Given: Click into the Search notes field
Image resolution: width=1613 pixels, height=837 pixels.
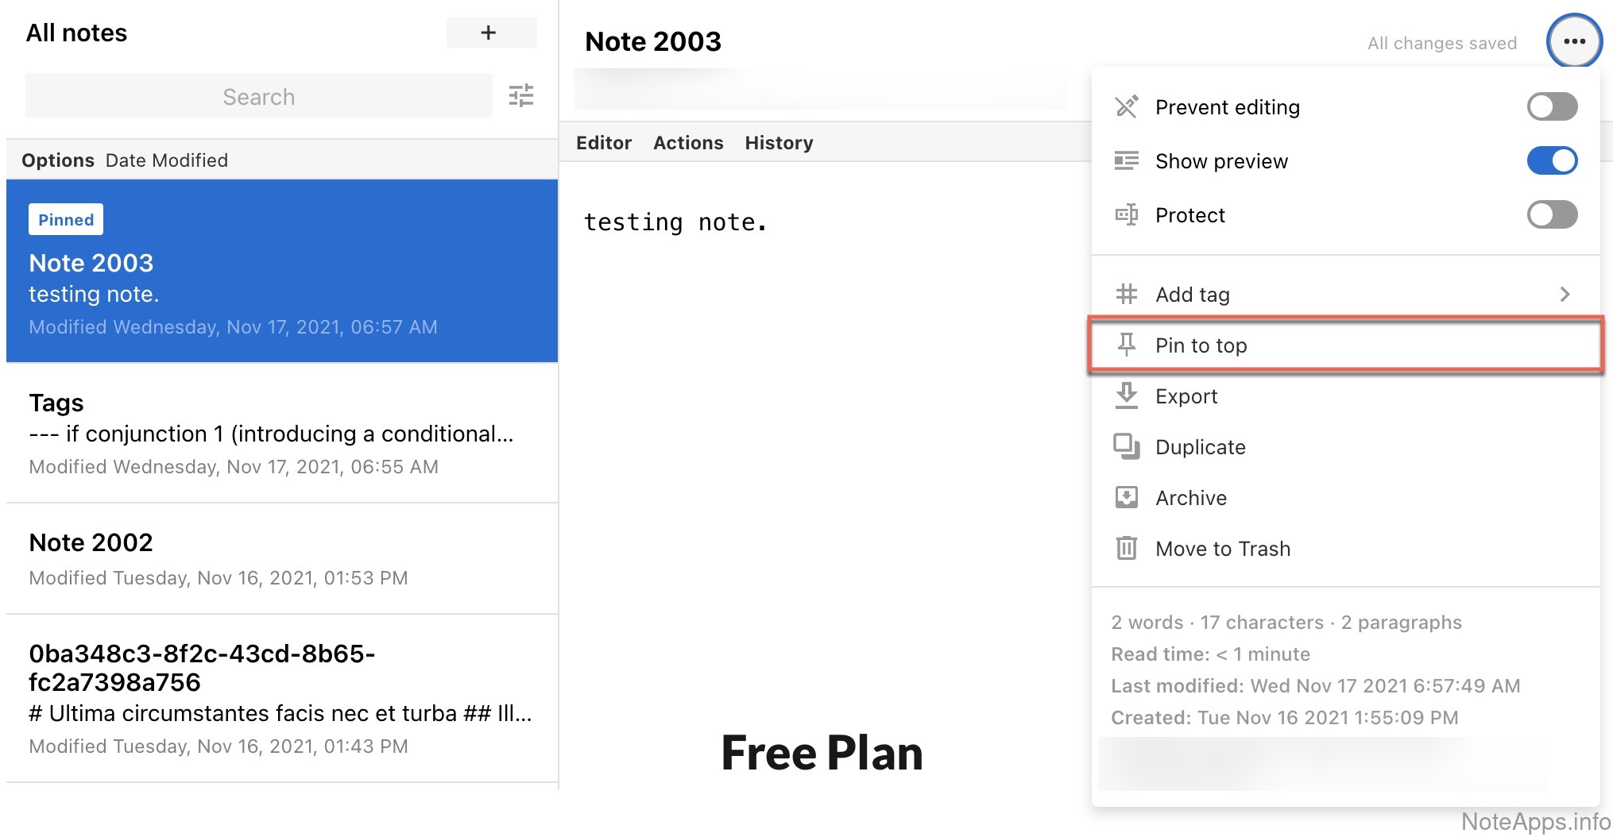Looking at the screenshot, I should [x=258, y=97].
